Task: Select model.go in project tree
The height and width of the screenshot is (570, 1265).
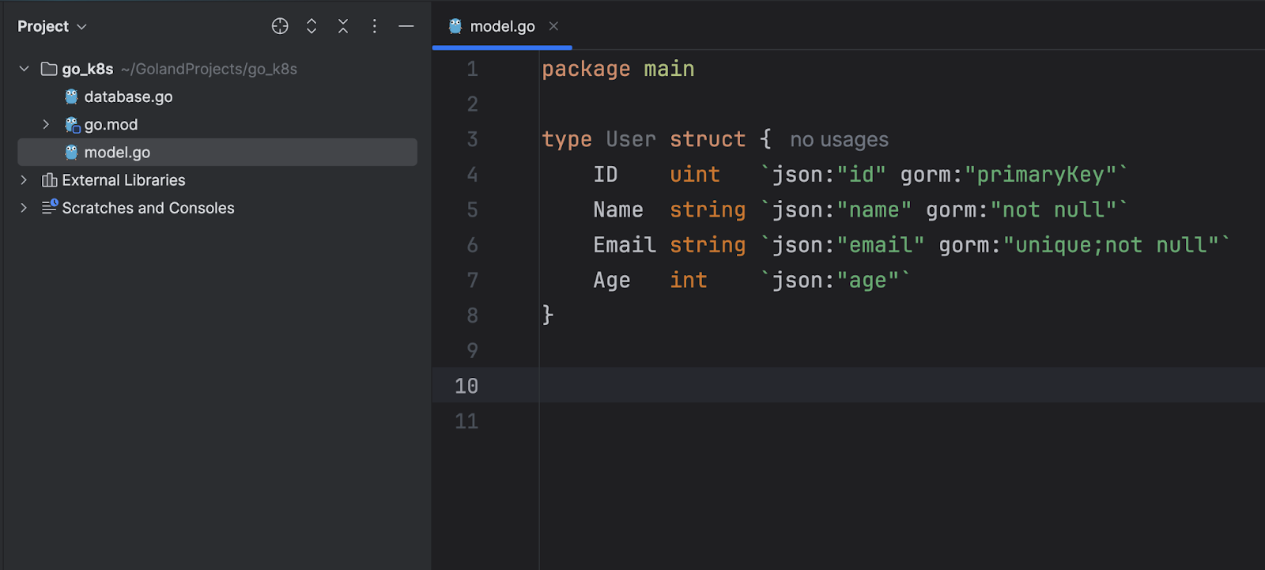Action: [x=217, y=153]
